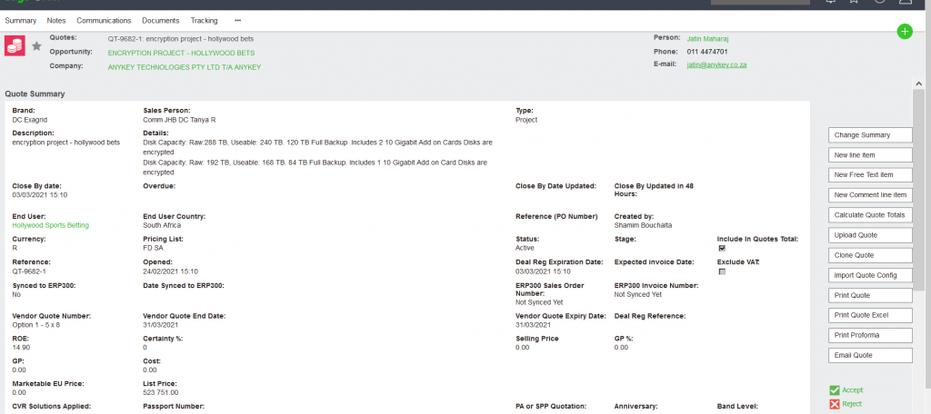Click the pink quotes coin-stack icon
Screen dimensions: 931x414
coord(15,46)
